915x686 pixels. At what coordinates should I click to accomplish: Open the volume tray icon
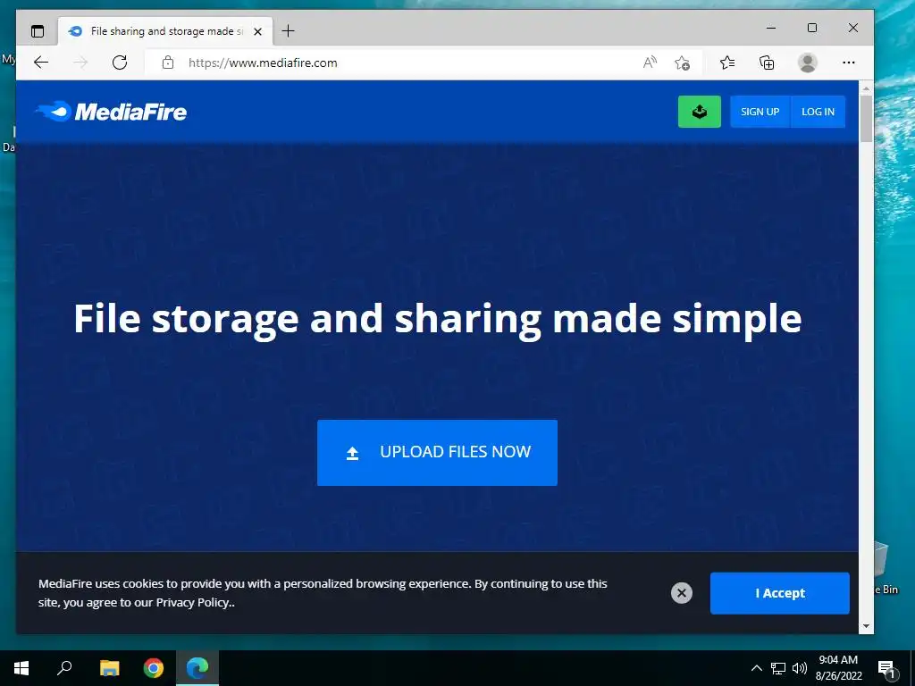pos(800,668)
